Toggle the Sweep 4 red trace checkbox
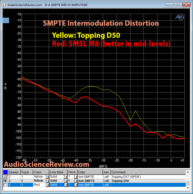The height and width of the screenshot is (194, 193). point(5,185)
